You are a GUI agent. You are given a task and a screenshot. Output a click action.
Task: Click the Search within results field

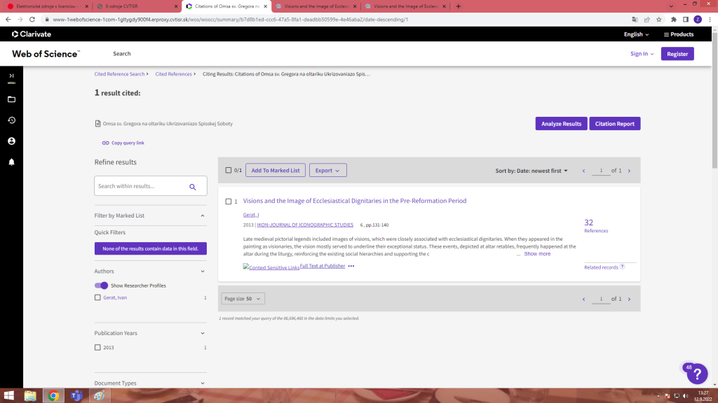coord(140,186)
